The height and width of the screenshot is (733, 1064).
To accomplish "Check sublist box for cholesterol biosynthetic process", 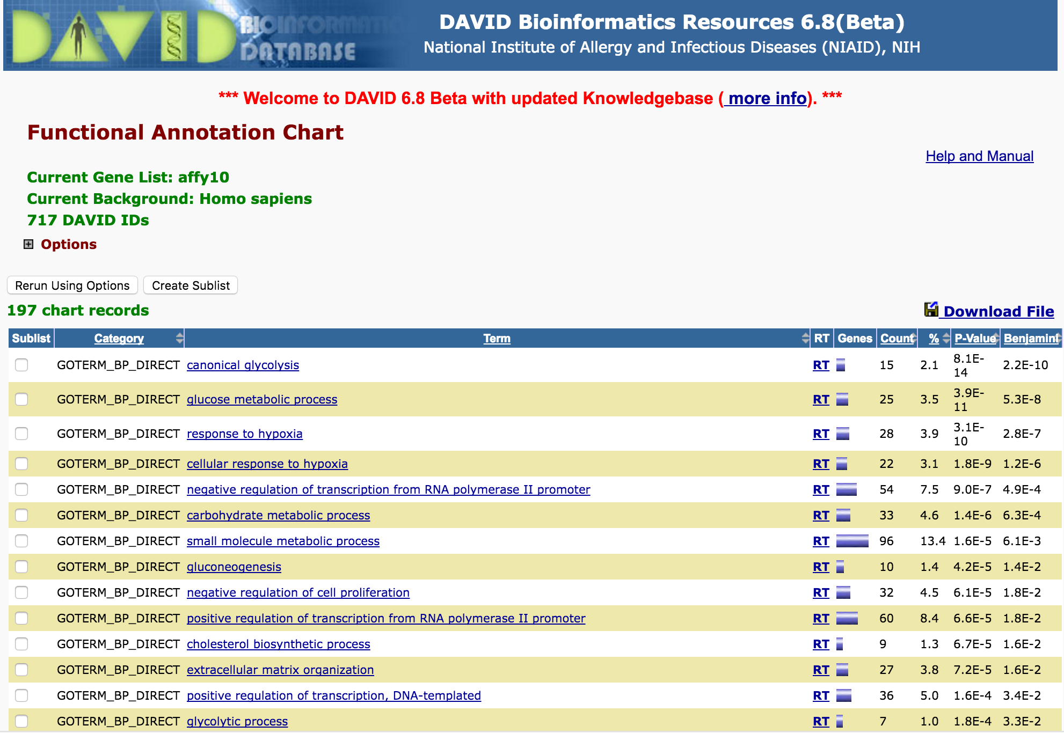I will pos(21,644).
